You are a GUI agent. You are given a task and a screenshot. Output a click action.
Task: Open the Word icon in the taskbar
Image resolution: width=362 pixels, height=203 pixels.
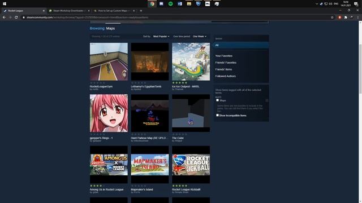tap(180, 4)
